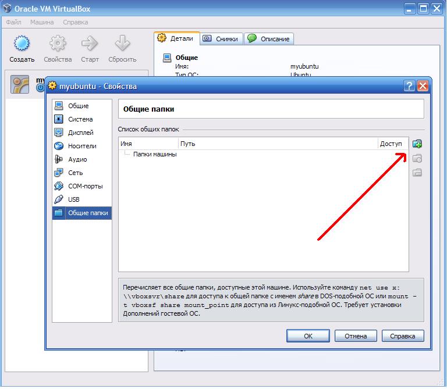Click the Доступ column header

click(x=393, y=144)
